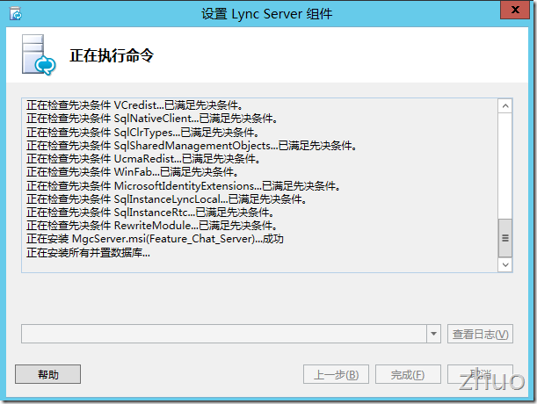Select the WinFab prerequisite line
Screen dimensions: 537x404
(x=132, y=172)
